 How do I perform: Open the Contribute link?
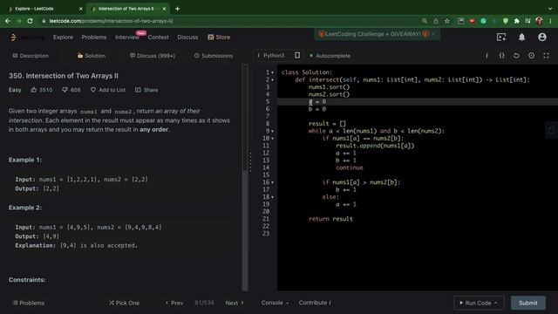point(315,303)
